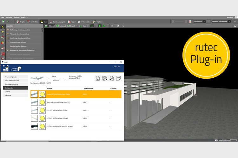Viewport: 238px width, 158px height.
Task: Select the luminaire spotlight tool in the left sidebar
Action: tap(3, 27)
